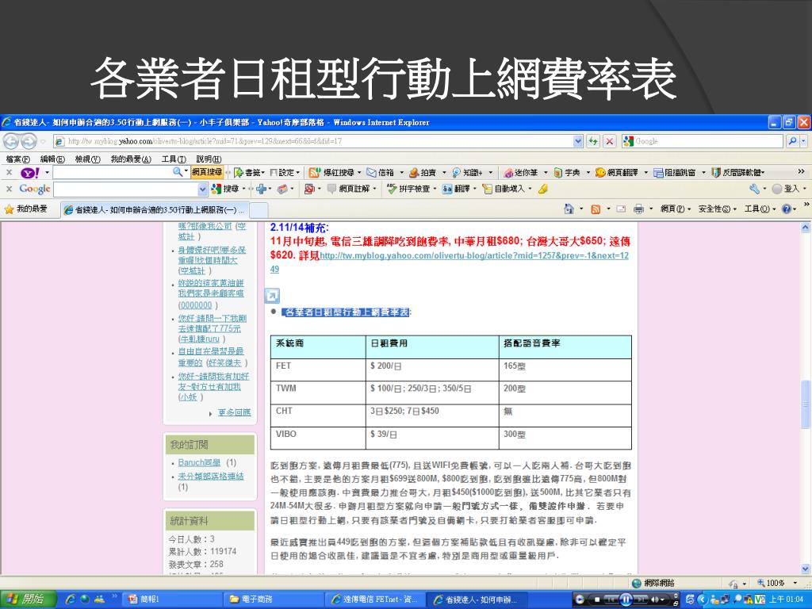Open the 我的最愛(A) menu
This screenshot has width=812, height=609.
[x=131, y=159]
